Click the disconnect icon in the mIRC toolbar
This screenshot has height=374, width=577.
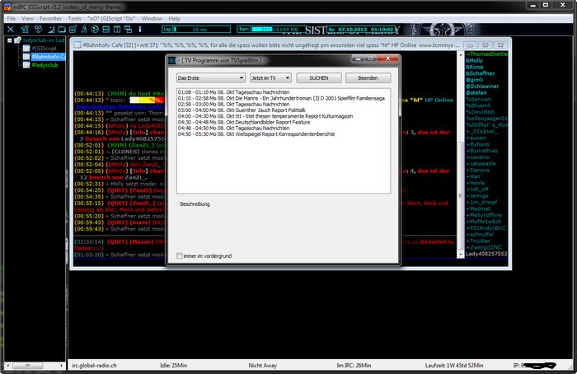pyautogui.click(x=11, y=30)
